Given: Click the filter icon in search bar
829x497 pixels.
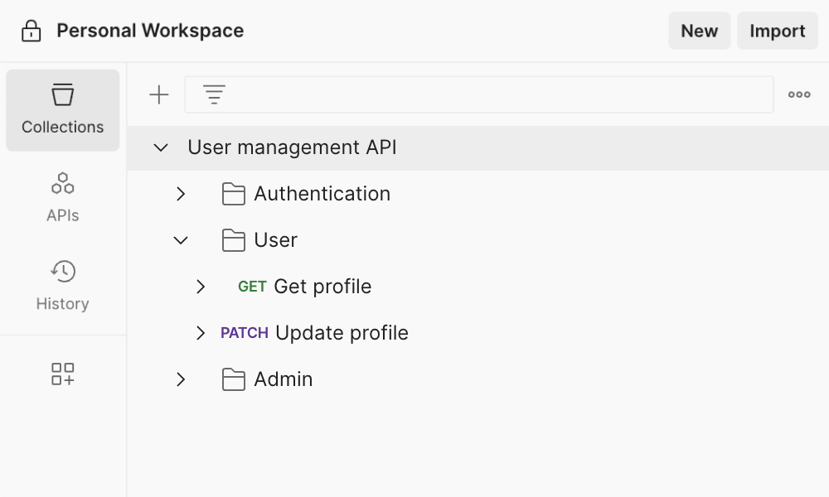Looking at the screenshot, I should click(x=214, y=95).
